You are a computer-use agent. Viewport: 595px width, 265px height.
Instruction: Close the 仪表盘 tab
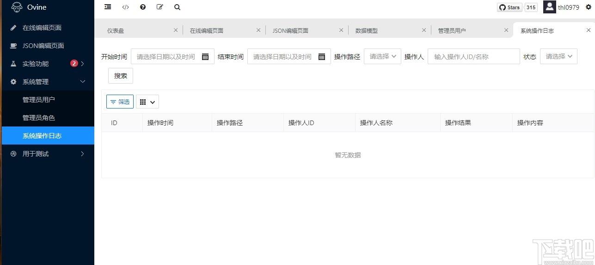pos(176,30)
